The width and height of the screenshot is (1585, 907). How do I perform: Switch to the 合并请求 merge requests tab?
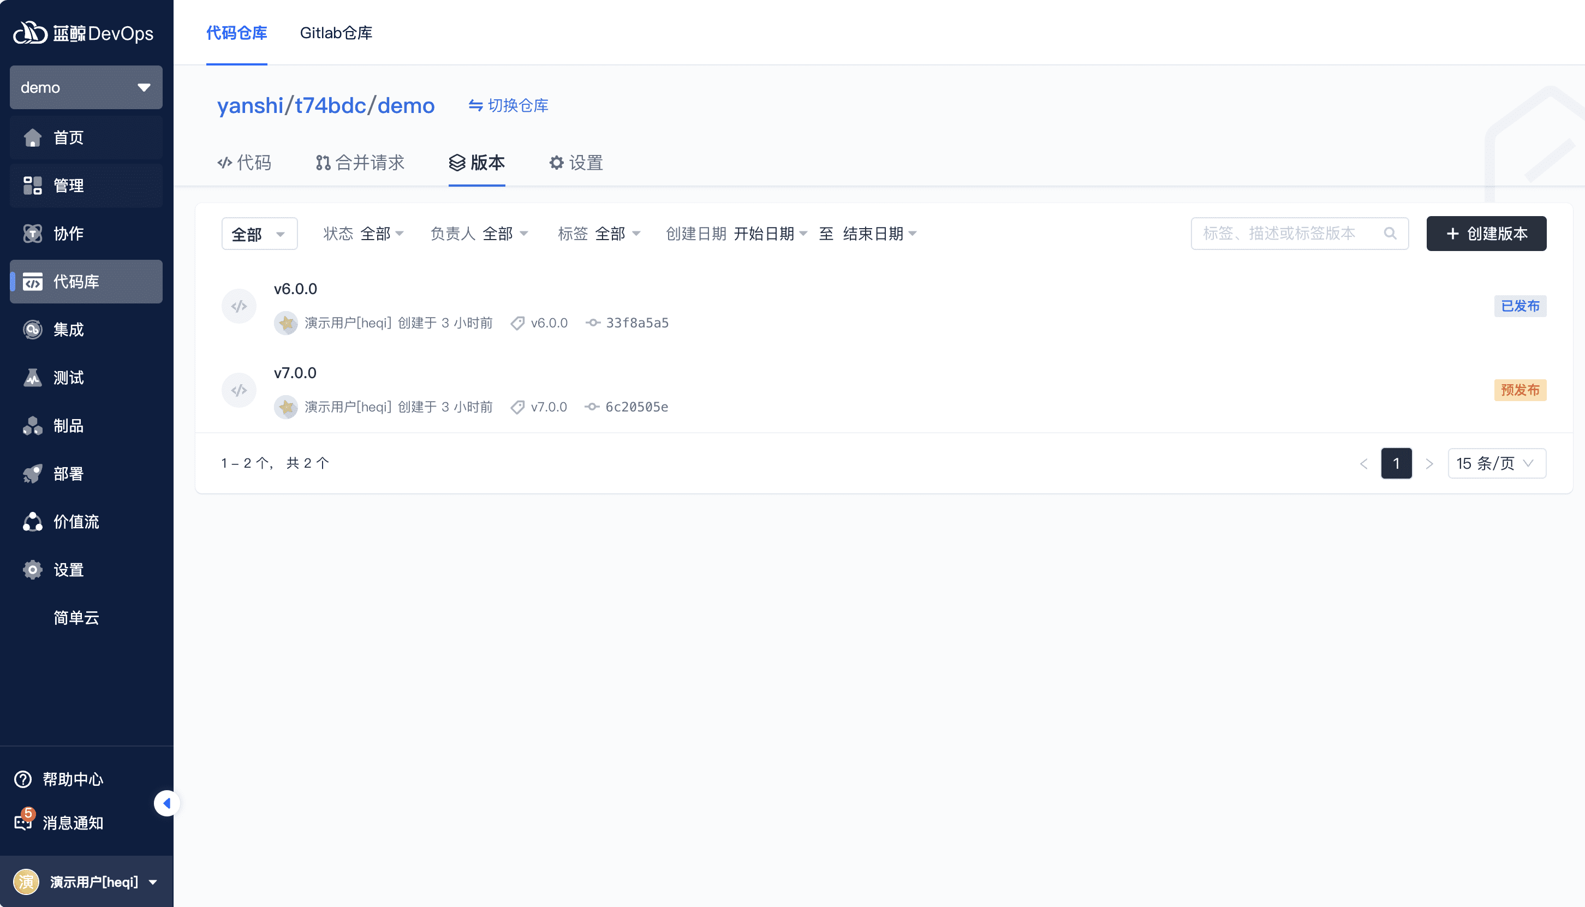360,163
